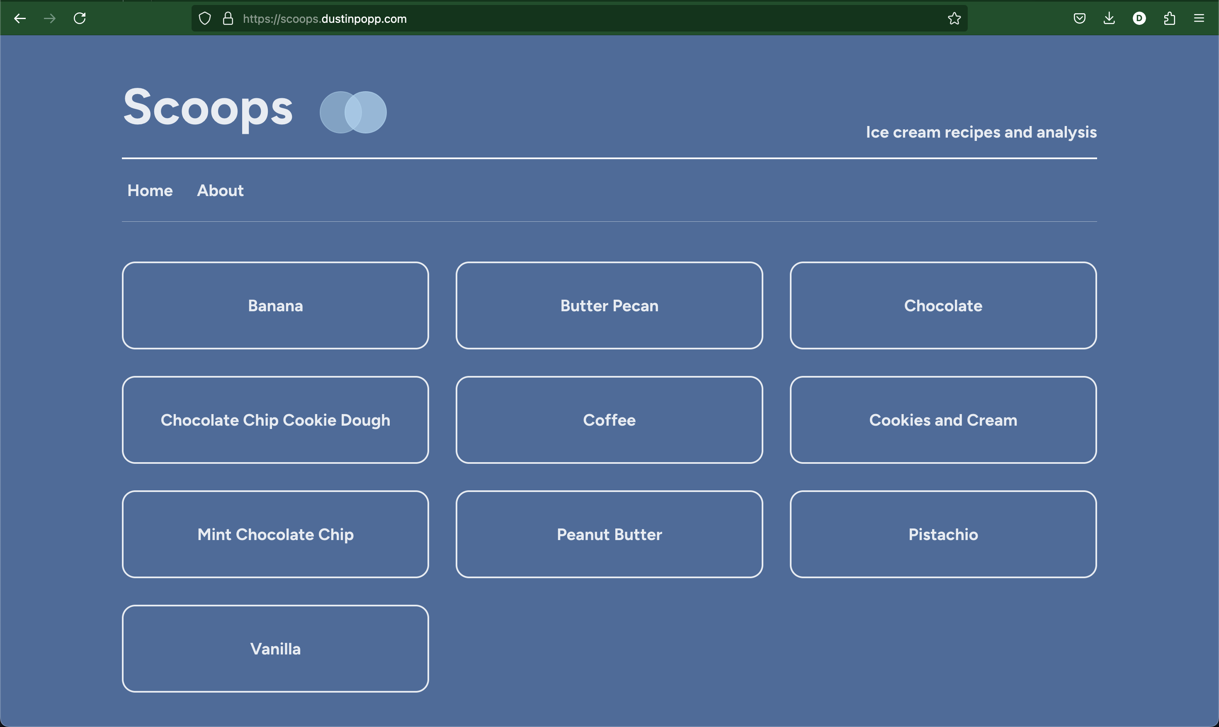Open Chocolate Chip Cookie Dough recipe

pyautogui.click(x=275, y=420)
